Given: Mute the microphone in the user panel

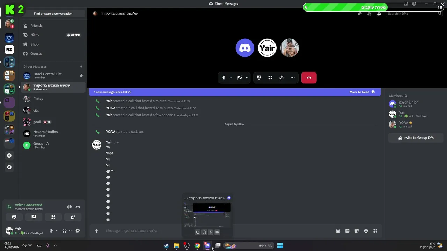Looking at the screenshot, I should click(x=51, y=231).
